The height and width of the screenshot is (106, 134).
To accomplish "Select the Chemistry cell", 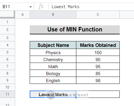I will pyautogui.click(x=53, y=59).
